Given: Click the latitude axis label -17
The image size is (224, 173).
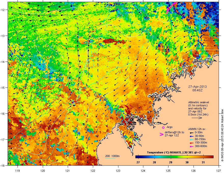Looking at the screenshot, I should point(3,139).
